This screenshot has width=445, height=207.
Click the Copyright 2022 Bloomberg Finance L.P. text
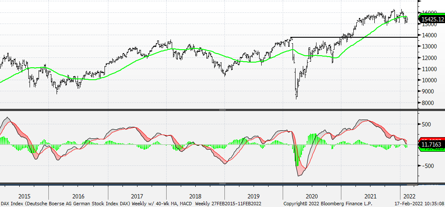(x=328, y=204)
